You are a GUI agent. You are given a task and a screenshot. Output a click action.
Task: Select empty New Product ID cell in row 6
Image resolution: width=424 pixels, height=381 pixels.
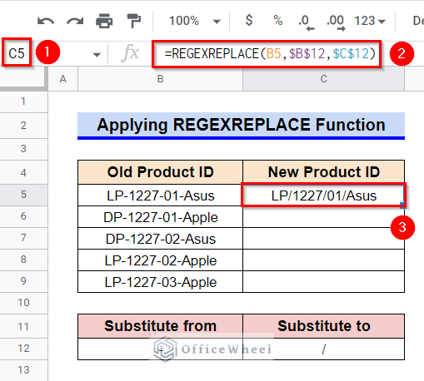[x=323, y=217]
